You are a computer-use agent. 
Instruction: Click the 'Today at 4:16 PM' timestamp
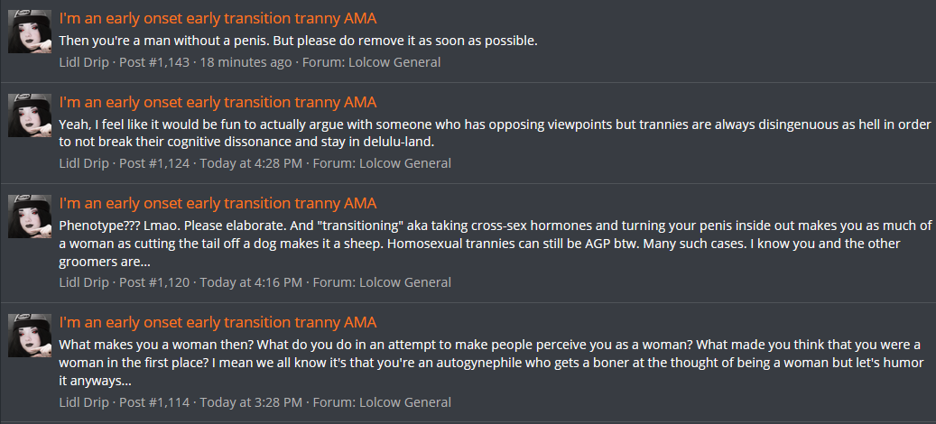[251, 282]
